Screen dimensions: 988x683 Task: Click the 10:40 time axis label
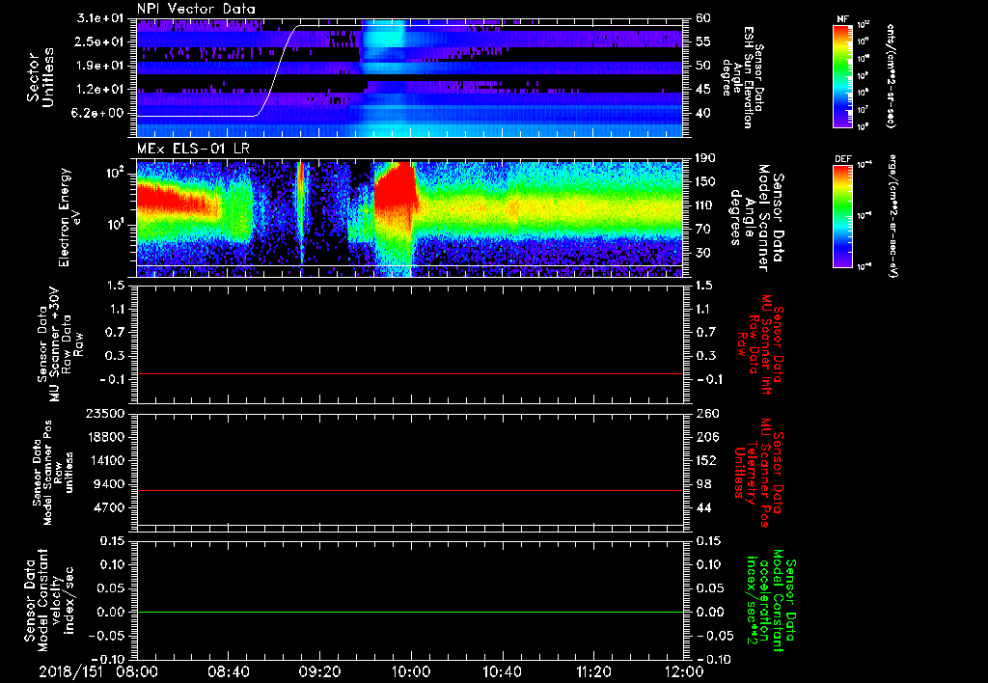(x=502, y=671)
